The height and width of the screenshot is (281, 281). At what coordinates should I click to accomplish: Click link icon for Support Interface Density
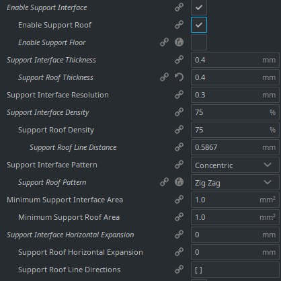click(x=179, y=112)
